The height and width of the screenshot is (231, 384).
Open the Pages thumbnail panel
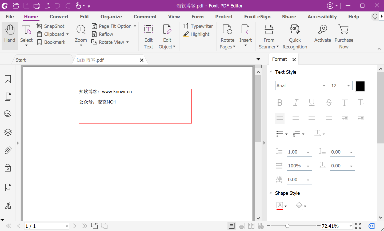click(8, 97)
